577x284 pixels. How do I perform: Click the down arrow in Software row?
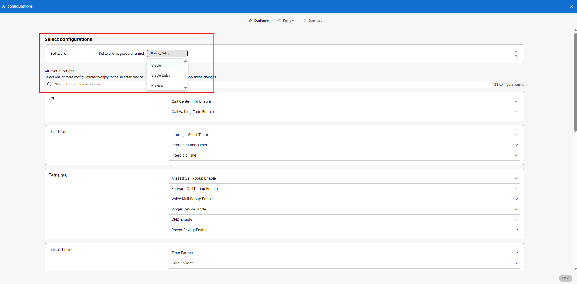click(516, 56)
